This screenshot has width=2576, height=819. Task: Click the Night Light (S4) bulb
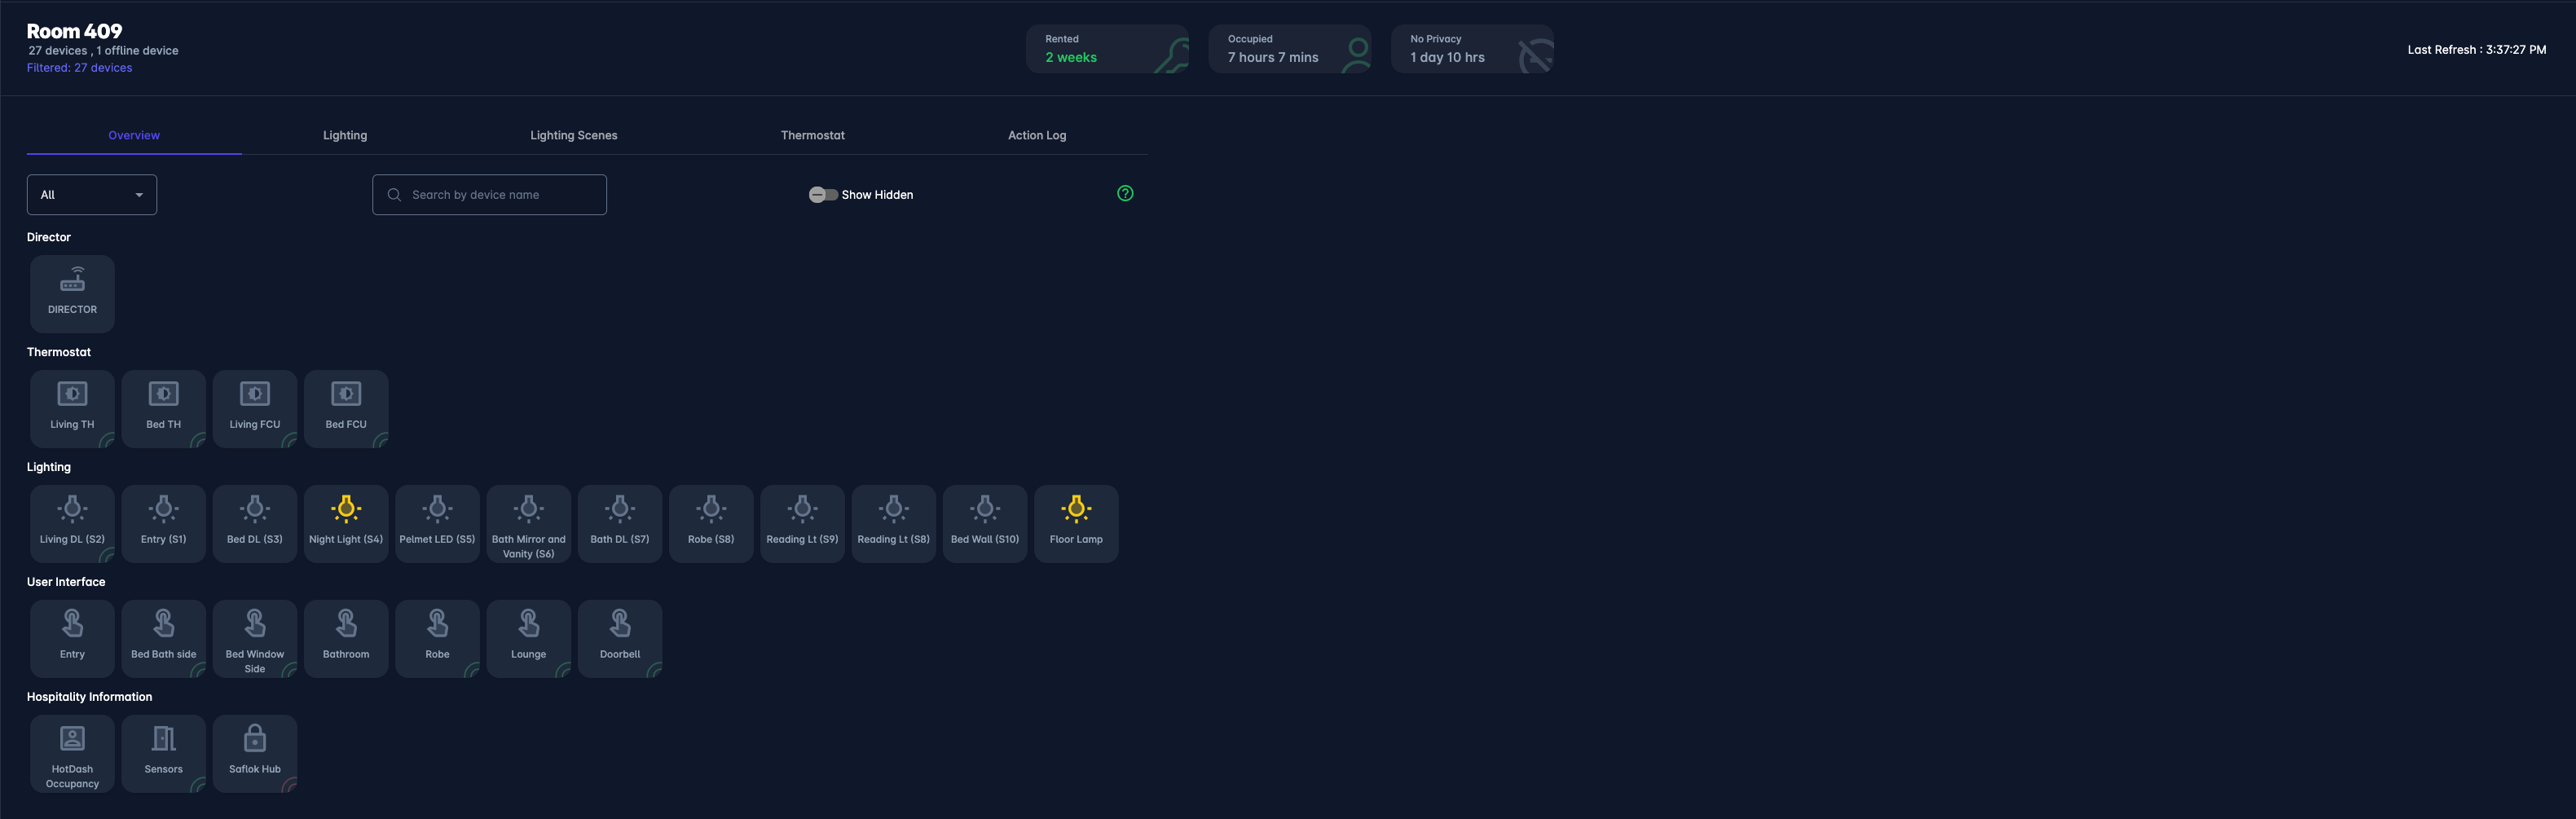346,509
